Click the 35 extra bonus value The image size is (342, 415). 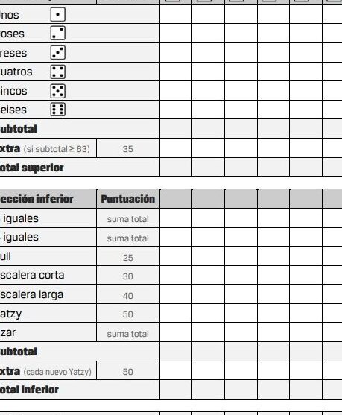pyautogui.click(x=128, y=149)
